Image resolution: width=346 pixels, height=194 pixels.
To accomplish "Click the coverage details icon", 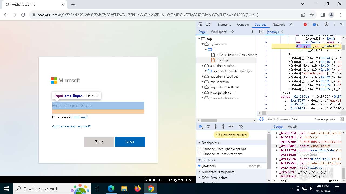I will click(x=341, y=119).
